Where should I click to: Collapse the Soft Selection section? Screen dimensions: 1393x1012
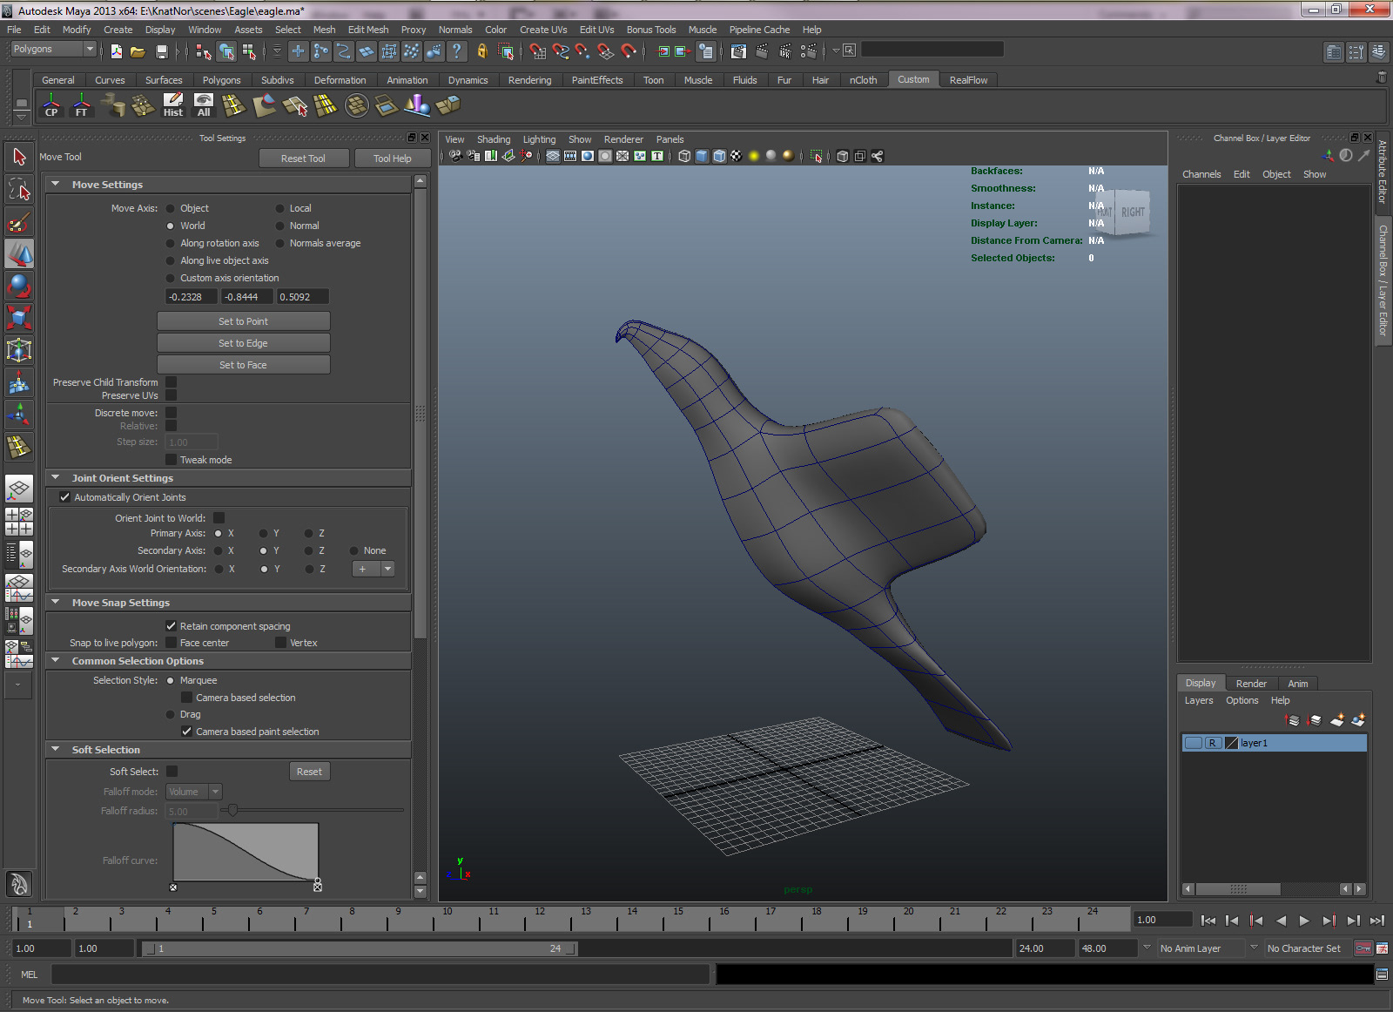coord(56,750)
